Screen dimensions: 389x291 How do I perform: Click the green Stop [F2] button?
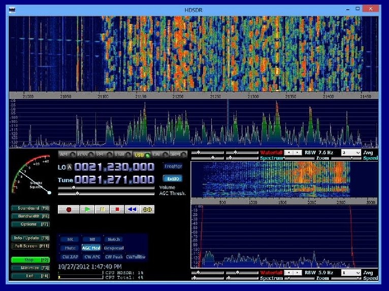click(30, 260)
